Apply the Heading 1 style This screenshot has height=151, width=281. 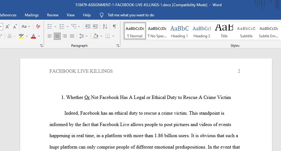tap(179, 31)
